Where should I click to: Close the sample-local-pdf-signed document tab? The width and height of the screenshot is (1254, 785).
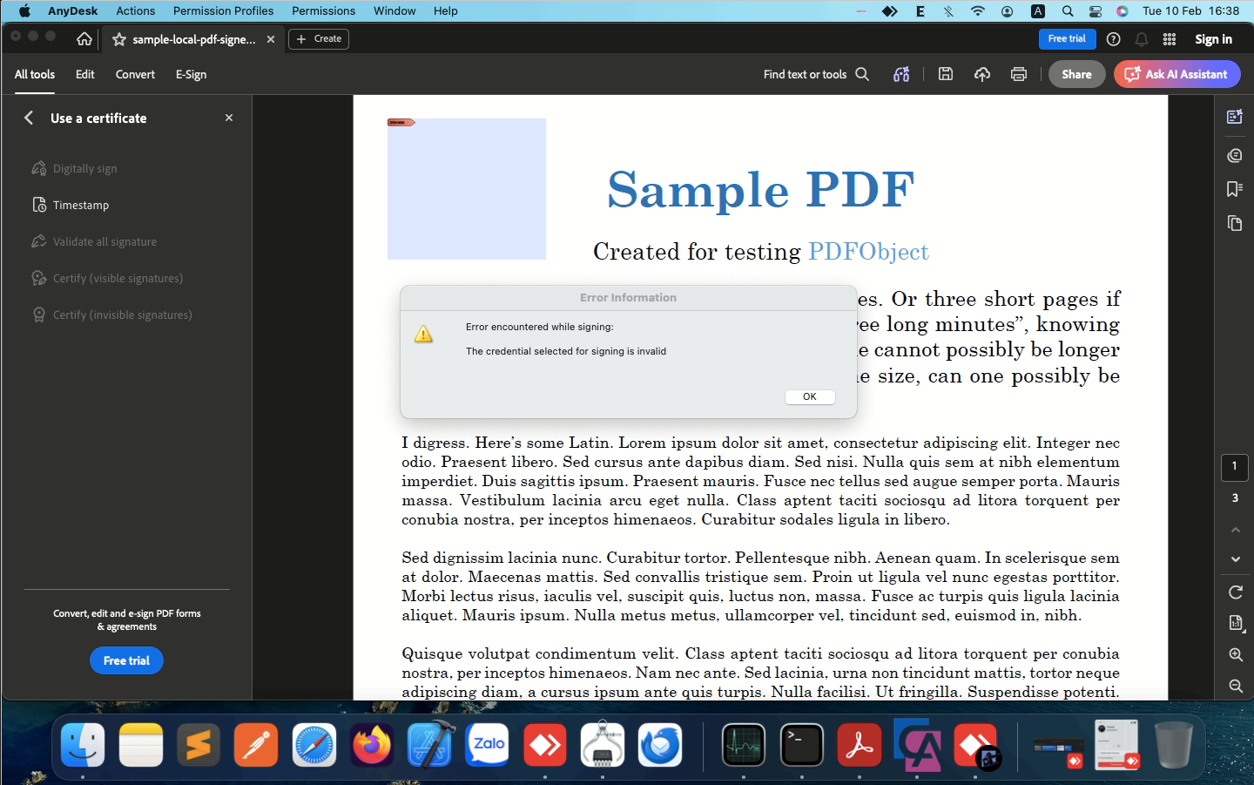coord(271,39)
